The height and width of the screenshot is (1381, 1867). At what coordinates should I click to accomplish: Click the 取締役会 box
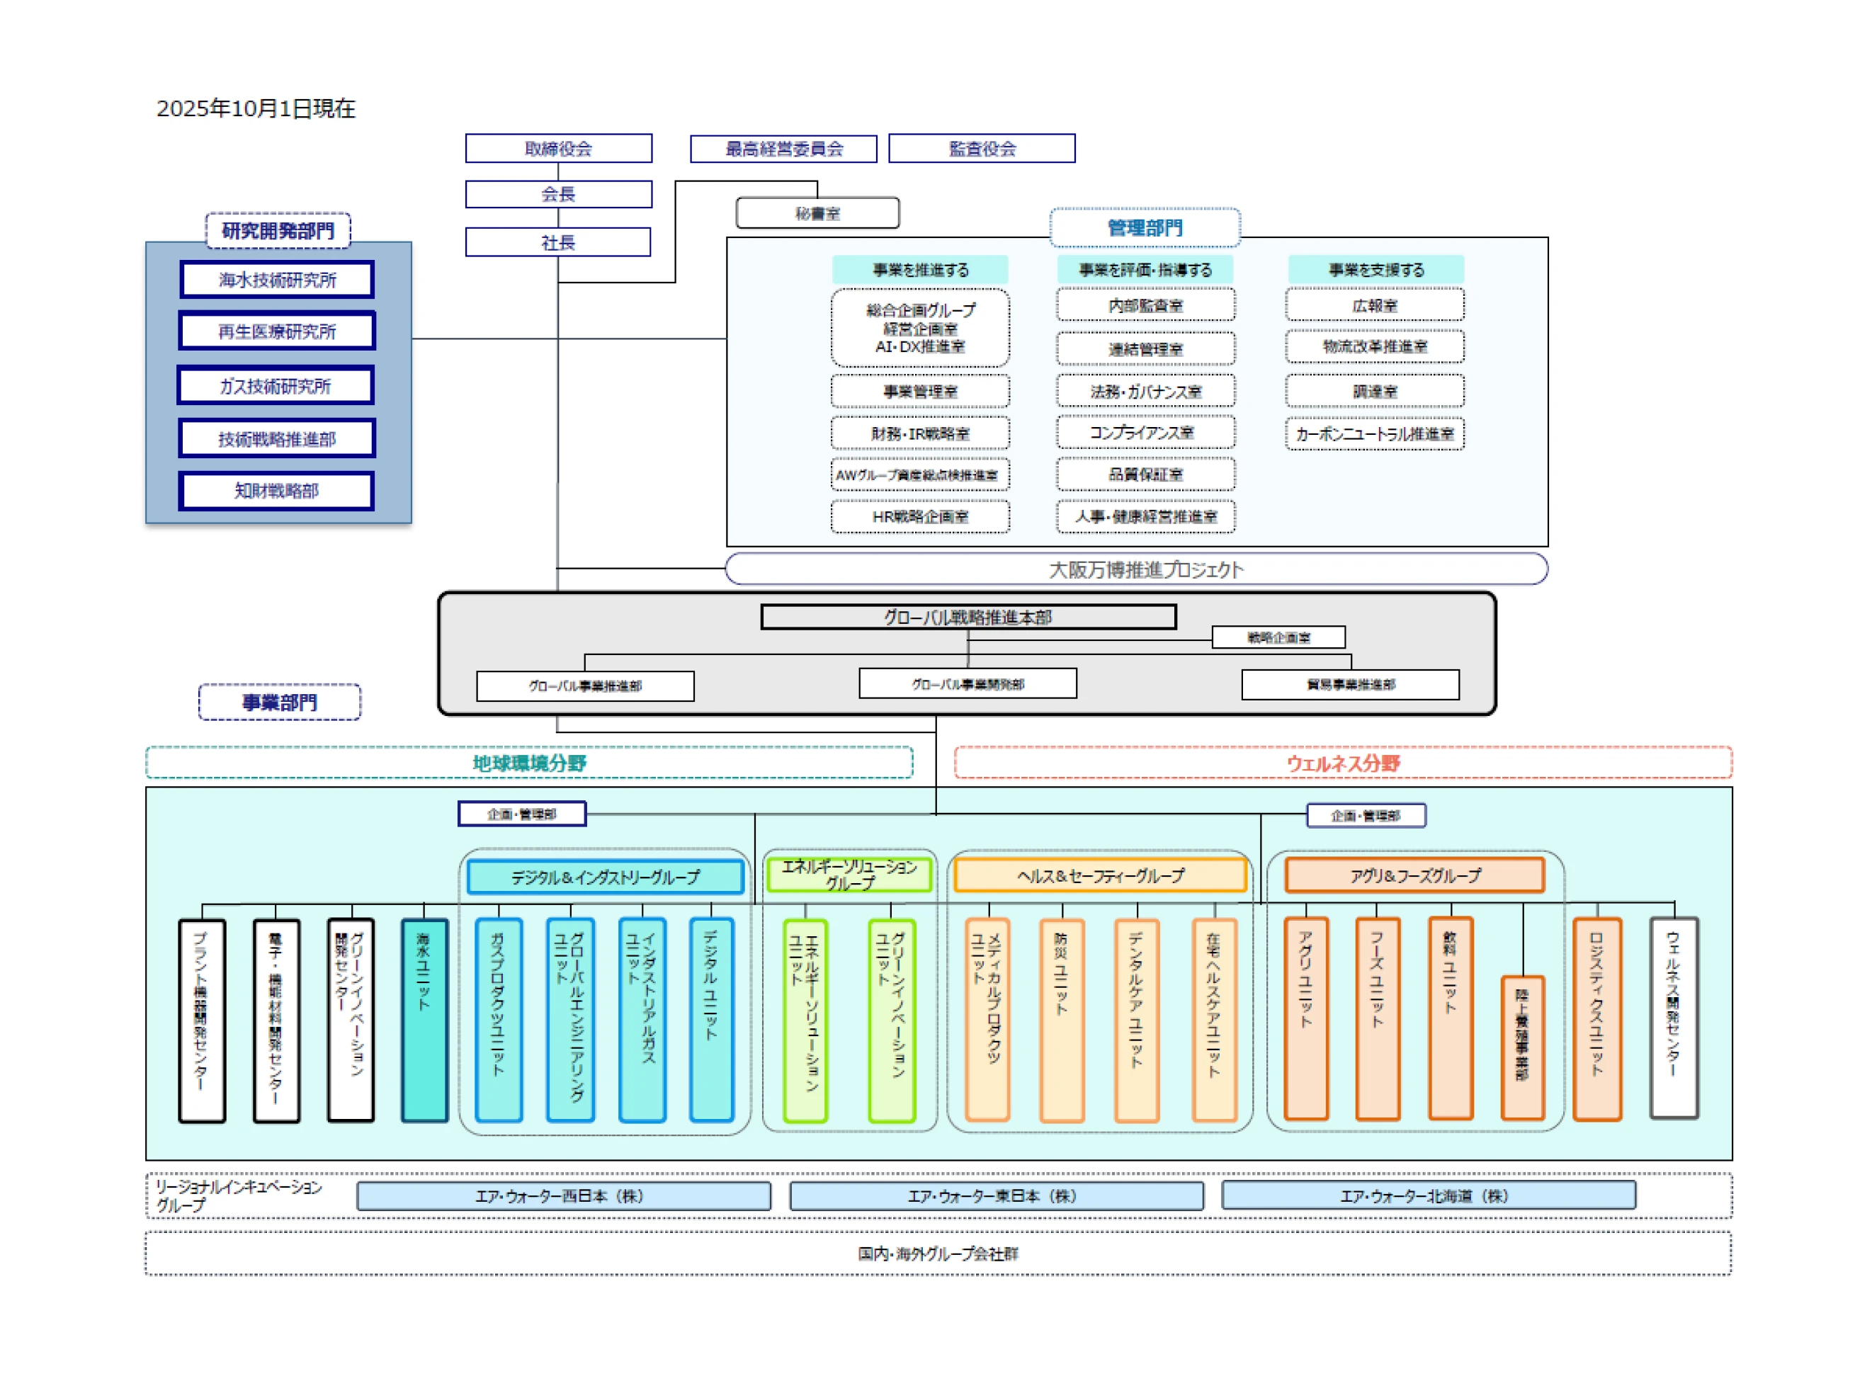(x=557, y=148)
